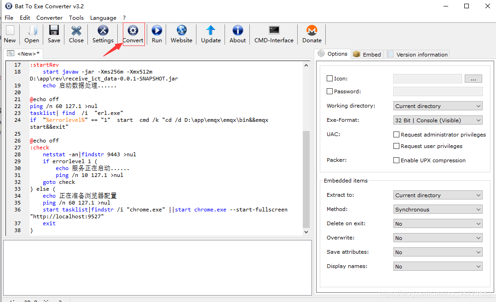Screen dimensions: 496x302
Task: Click the icon browse ... button
Action: click(x=473, y=78)
